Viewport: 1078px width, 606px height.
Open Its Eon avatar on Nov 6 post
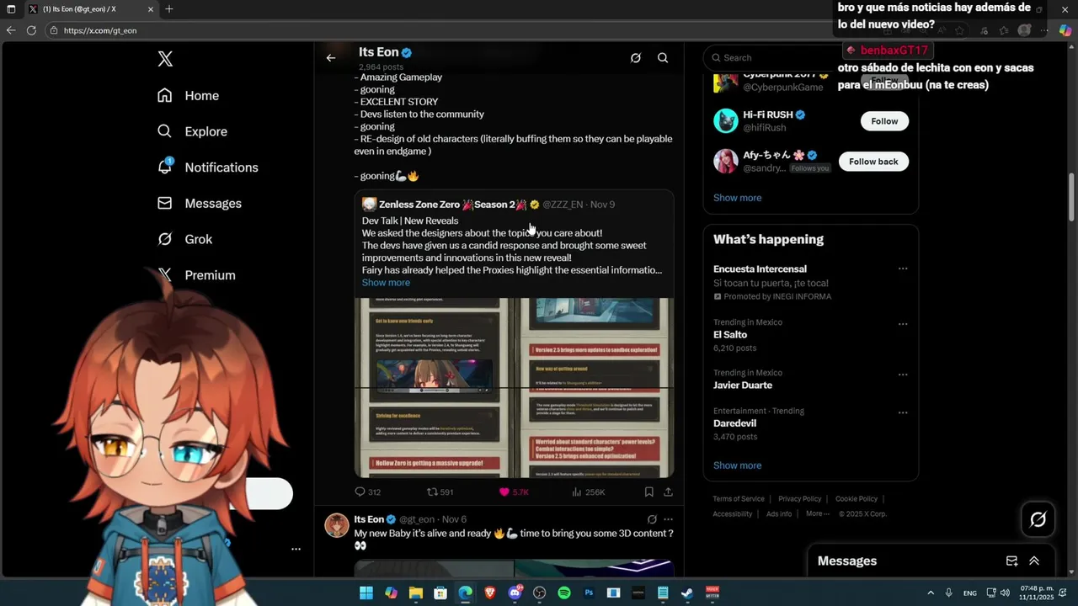click(x=337, y=525)
